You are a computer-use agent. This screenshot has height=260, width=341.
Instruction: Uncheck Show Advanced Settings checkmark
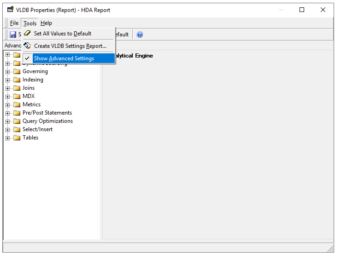coord(28,58)
